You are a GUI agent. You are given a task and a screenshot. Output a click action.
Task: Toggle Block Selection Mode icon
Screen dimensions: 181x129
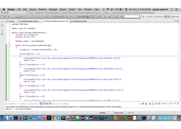tap(72, 17)
